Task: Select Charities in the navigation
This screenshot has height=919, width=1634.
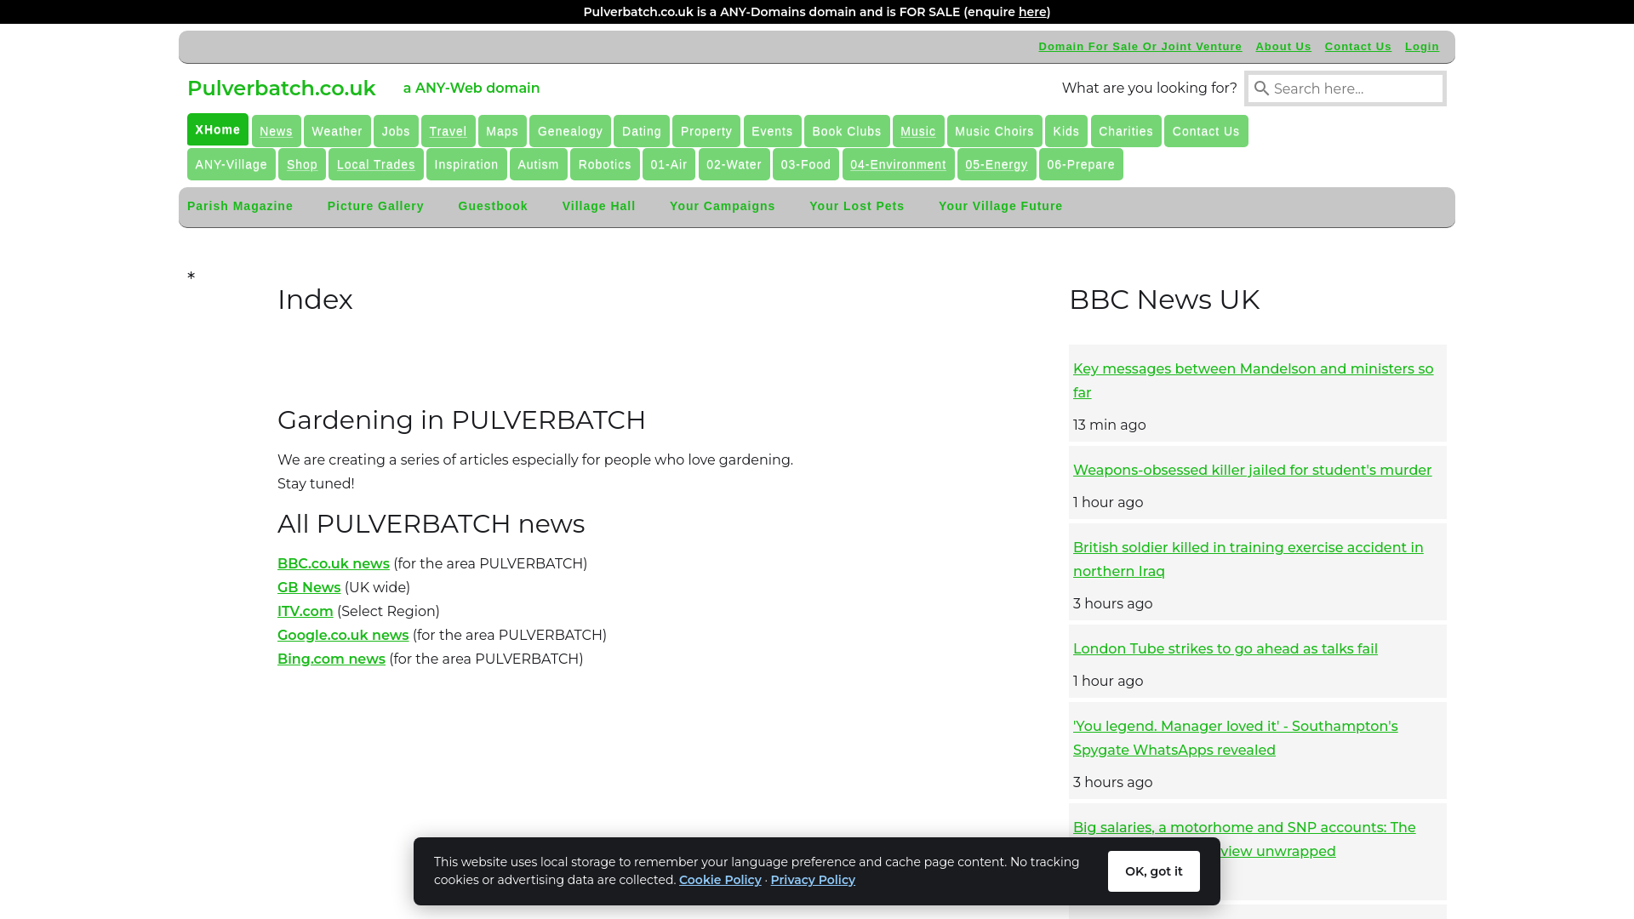Action: pos(1126,131)
